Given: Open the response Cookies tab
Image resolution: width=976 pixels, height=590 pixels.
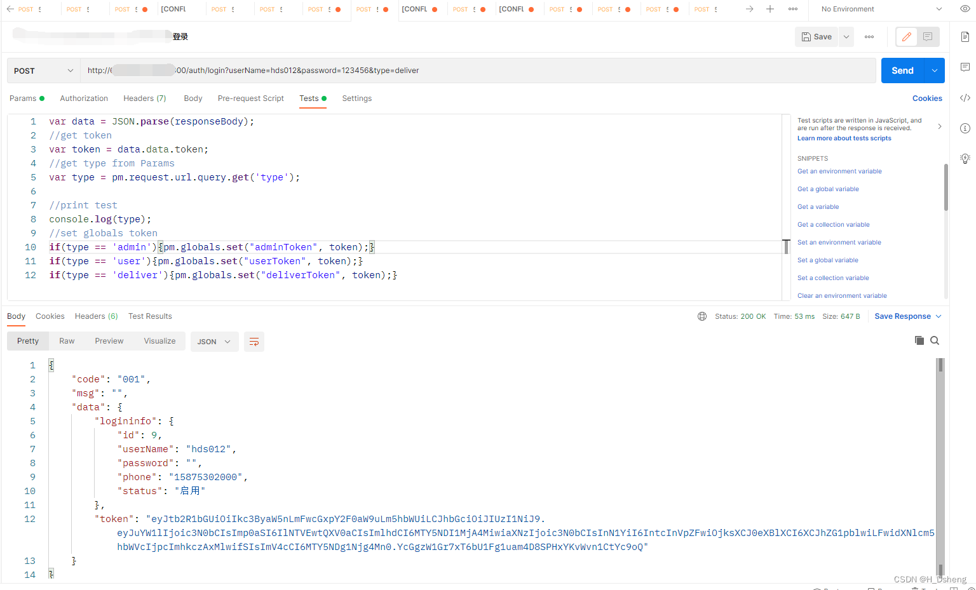Looking at the screenshot, I should tap(50, 316).
